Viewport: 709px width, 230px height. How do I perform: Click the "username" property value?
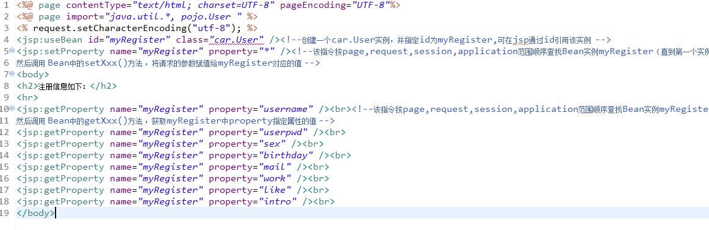pos(286,109)
